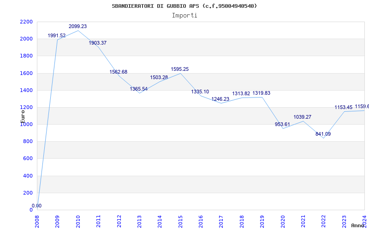369x230 pixels.
Task: Click the 800 y-axis value
Action: [x=28, y=142]
